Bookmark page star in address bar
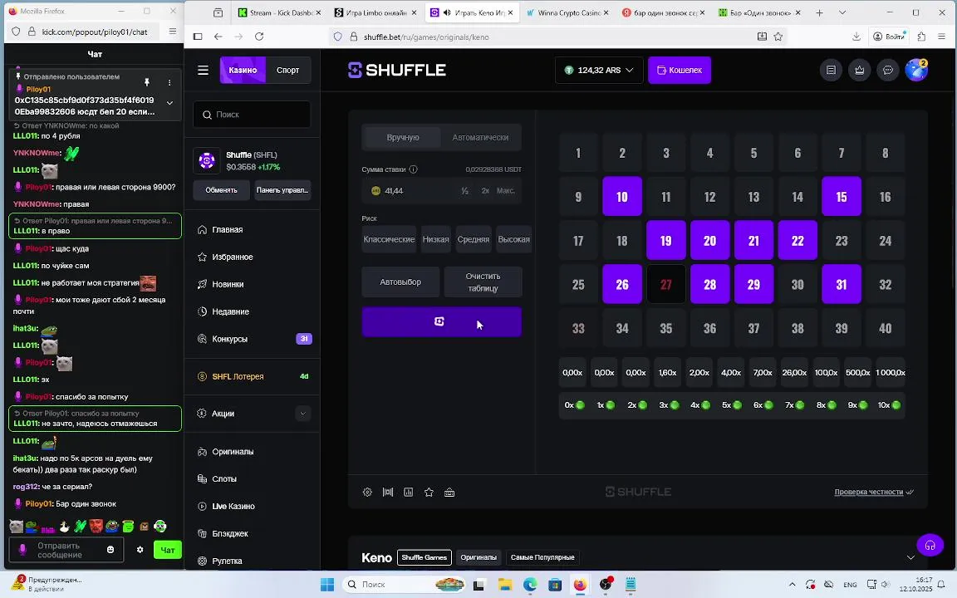This screenshot has width=957, height=598. click(x=778, y=37)
